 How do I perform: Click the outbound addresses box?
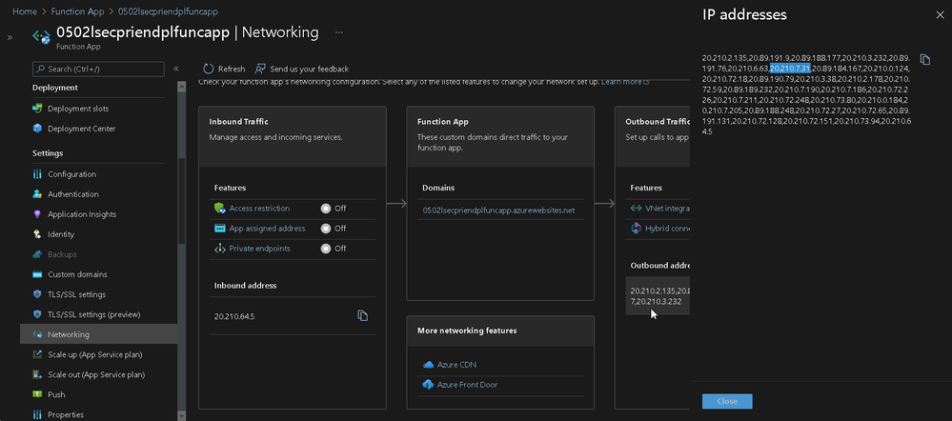click(658, 295)
